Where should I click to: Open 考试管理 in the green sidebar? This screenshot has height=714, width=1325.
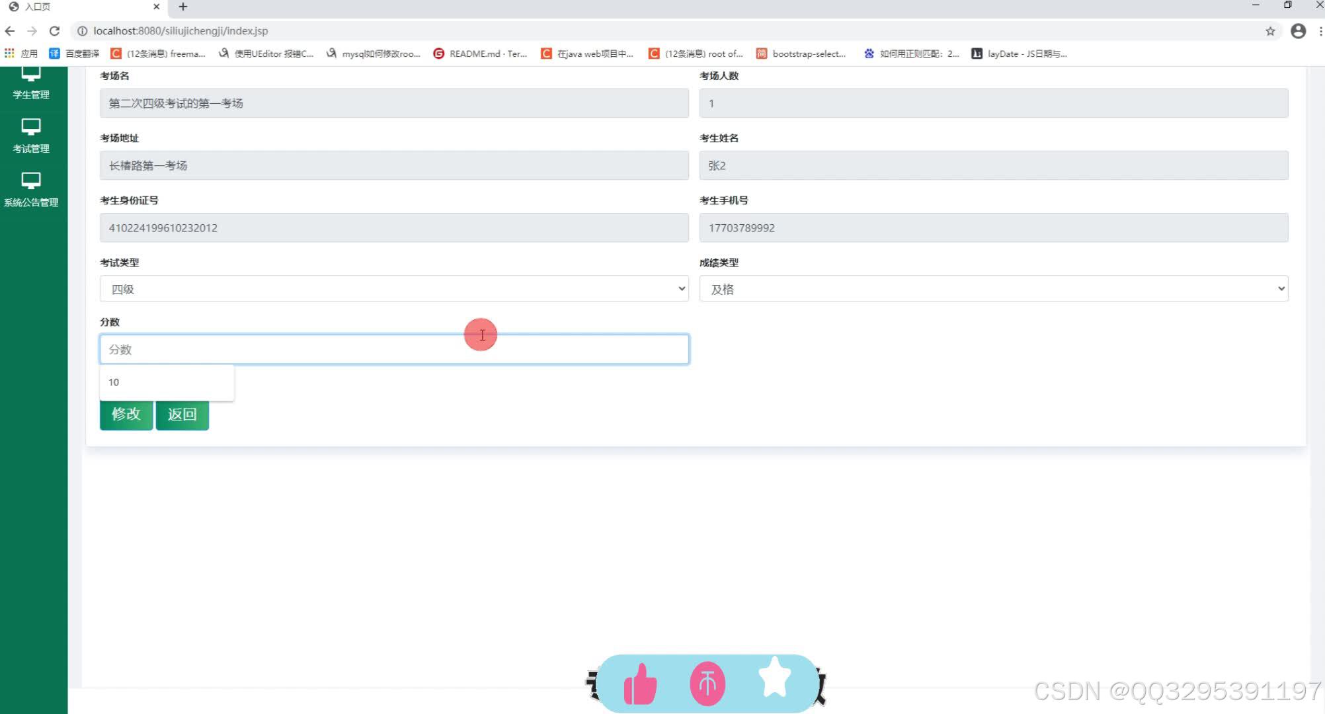coord(31,136)
